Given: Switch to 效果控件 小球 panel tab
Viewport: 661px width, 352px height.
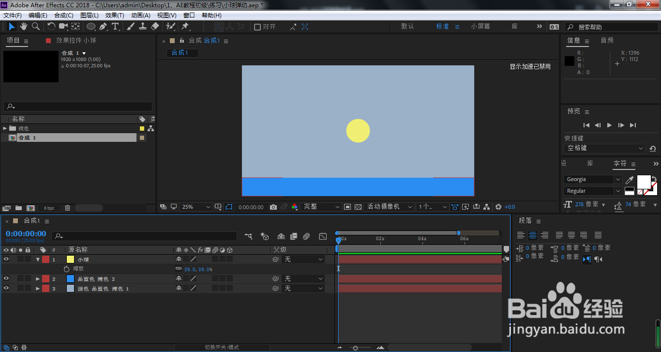Looking at the screenshot, I should (76, 41).
